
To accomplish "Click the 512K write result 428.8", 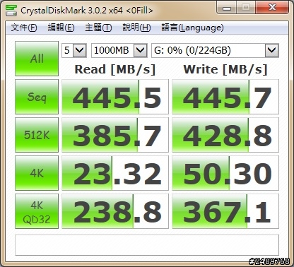I will (225, 135).
